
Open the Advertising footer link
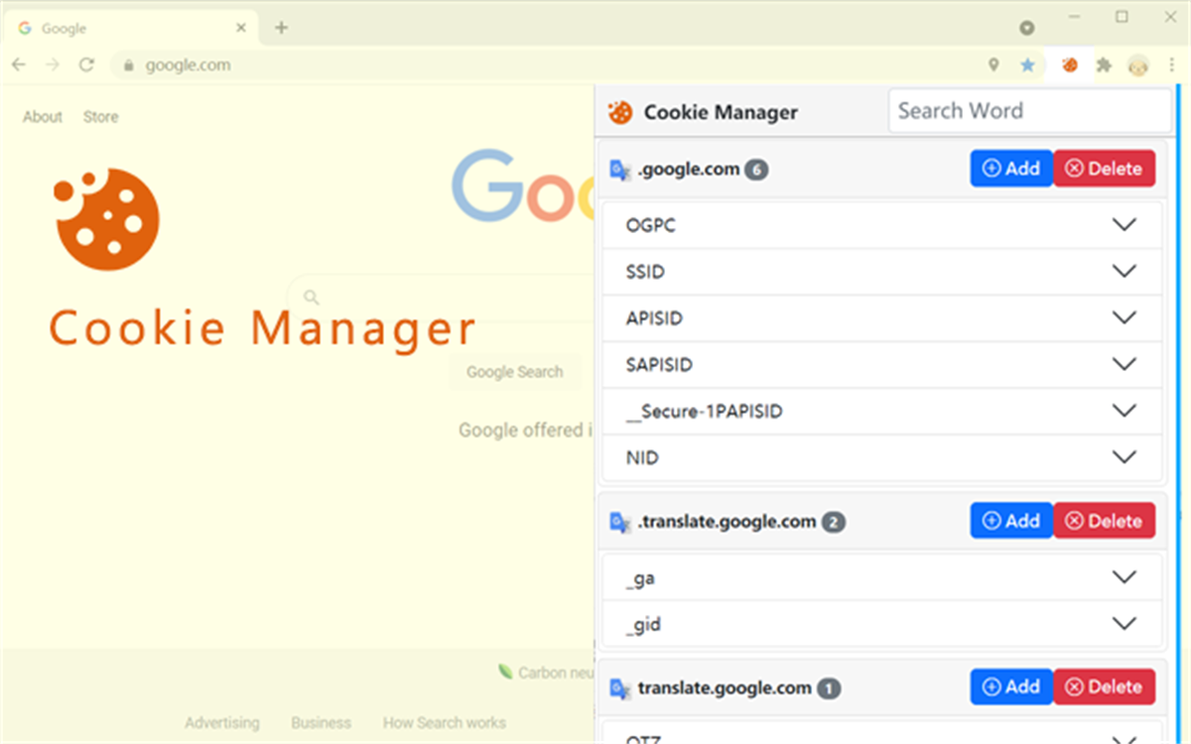222,723
